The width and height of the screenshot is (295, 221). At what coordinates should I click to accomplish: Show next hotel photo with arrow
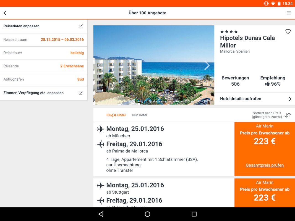(207, 65)
